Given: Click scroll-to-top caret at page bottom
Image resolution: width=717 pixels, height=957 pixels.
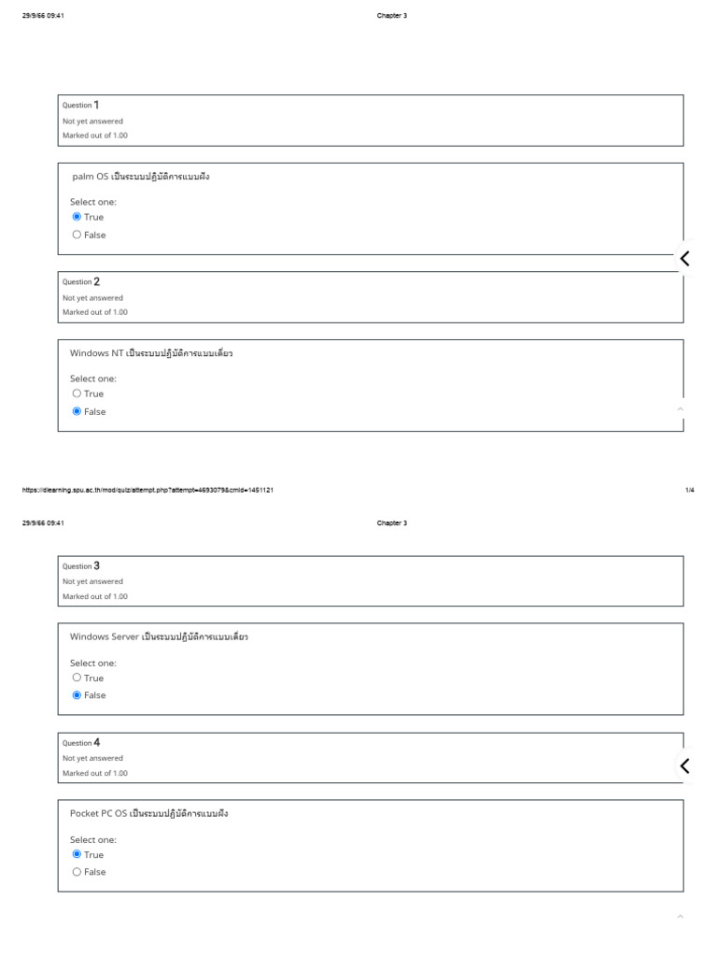Looking at the screenshot, I should (x=680, y=917).
